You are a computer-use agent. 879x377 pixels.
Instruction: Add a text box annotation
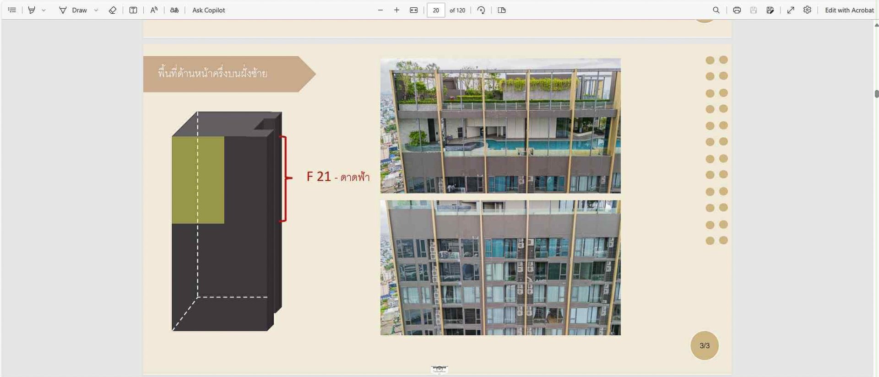click(x=133, y=10)
